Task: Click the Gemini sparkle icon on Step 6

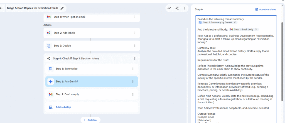Action: (x=50, y=81)
